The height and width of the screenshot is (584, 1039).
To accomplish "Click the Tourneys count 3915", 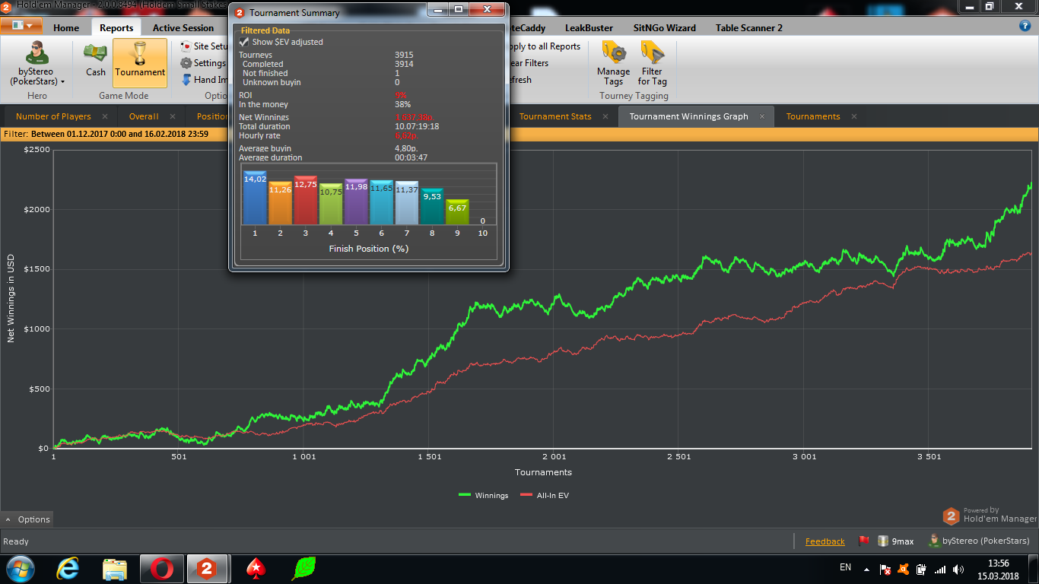I will pos(404,56).
